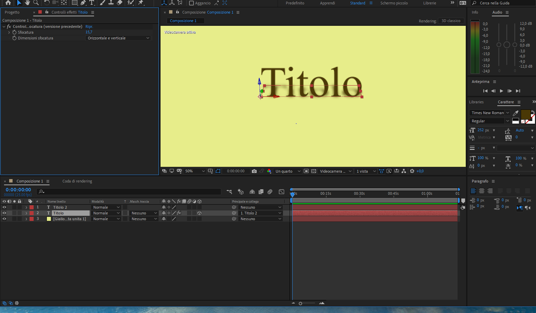The width and height of the screenshot is (536, 313).
Task: Toggle effects fx switch on Titolo layer
Action: 179,213
